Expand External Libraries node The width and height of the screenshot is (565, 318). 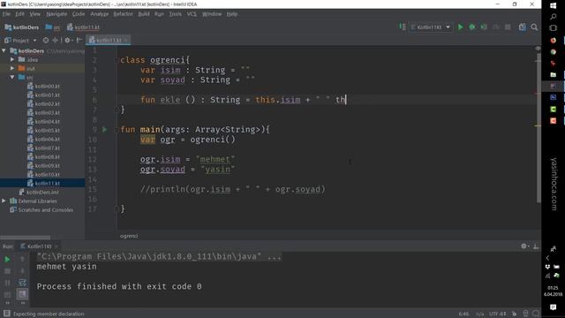4,201
